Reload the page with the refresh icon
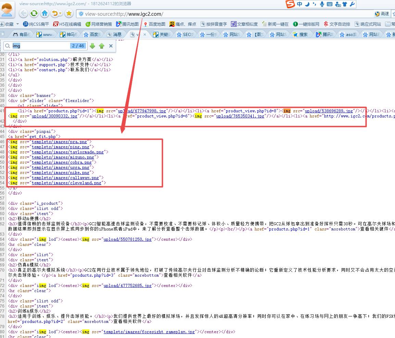The image size is (395, 338). pyautogui.click(x=34, y=14)
